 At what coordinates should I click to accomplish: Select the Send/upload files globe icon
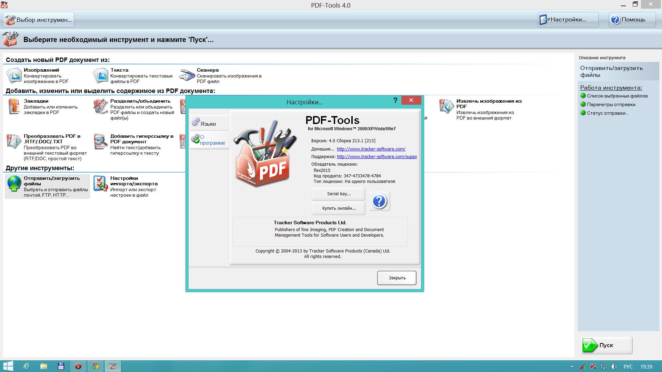point(14,184)
